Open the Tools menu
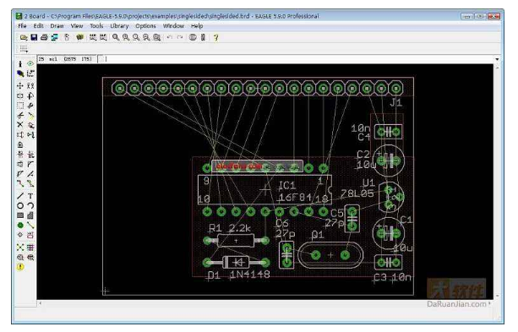 click(96, 26)
